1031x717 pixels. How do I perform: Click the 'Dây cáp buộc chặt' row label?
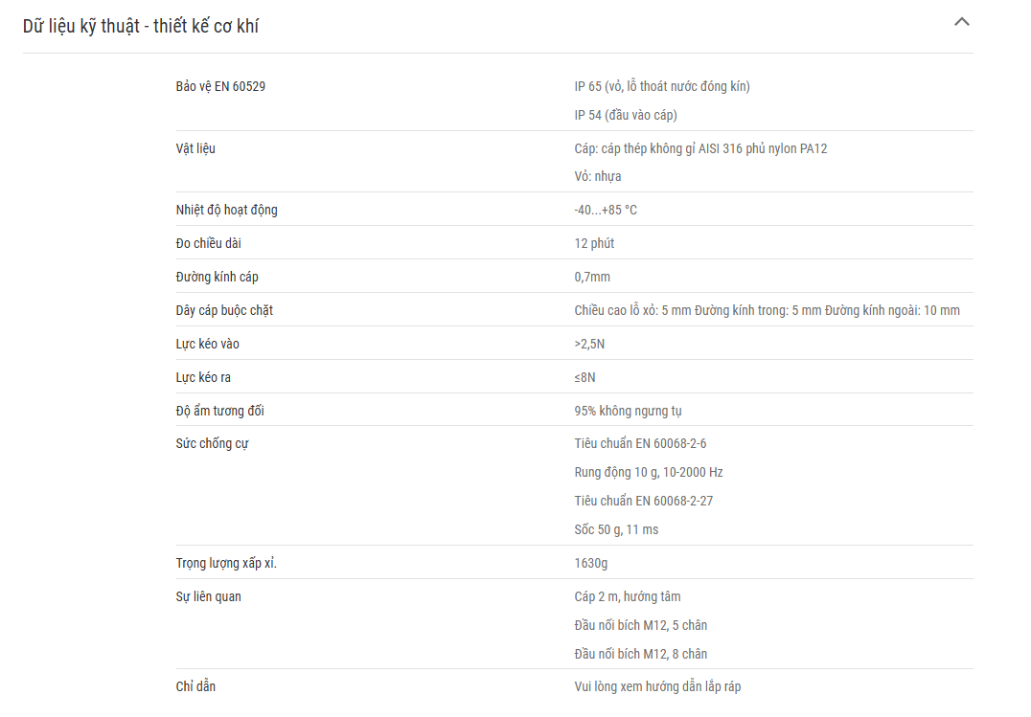click(224, 310)
